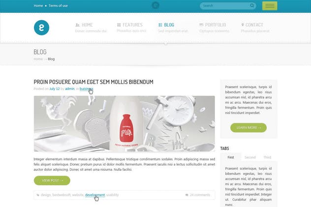Click the Learn More button

(x=249, y=128)
